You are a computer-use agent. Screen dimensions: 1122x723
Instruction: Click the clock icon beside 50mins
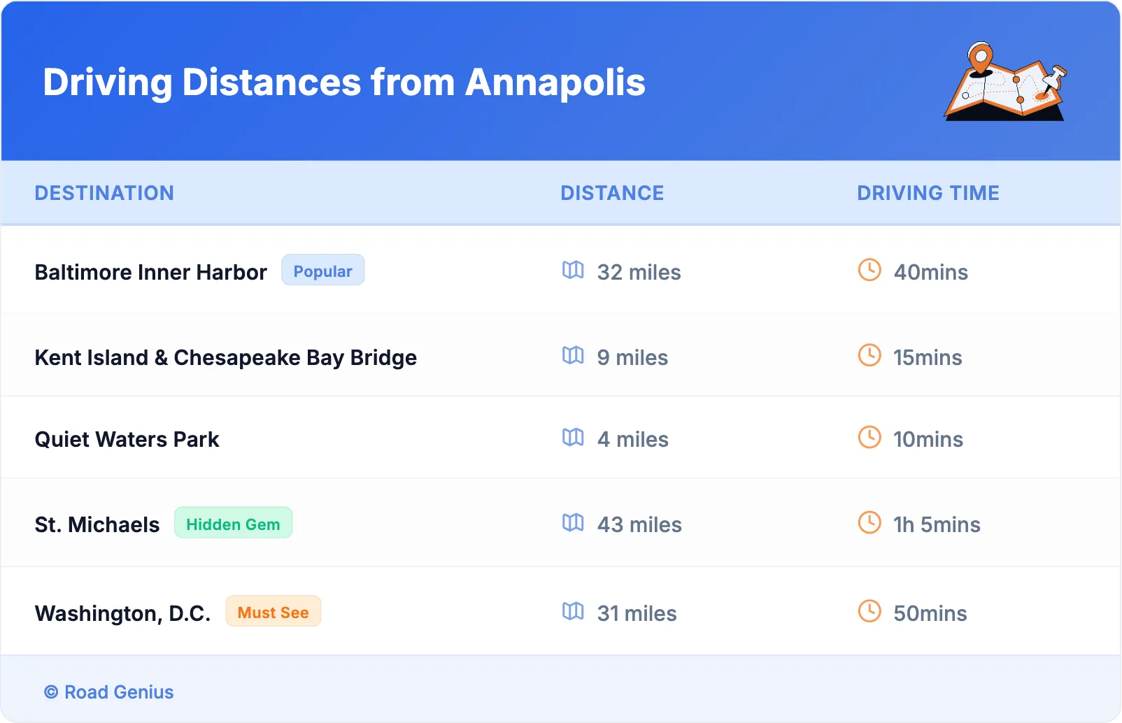pos(869,611)
